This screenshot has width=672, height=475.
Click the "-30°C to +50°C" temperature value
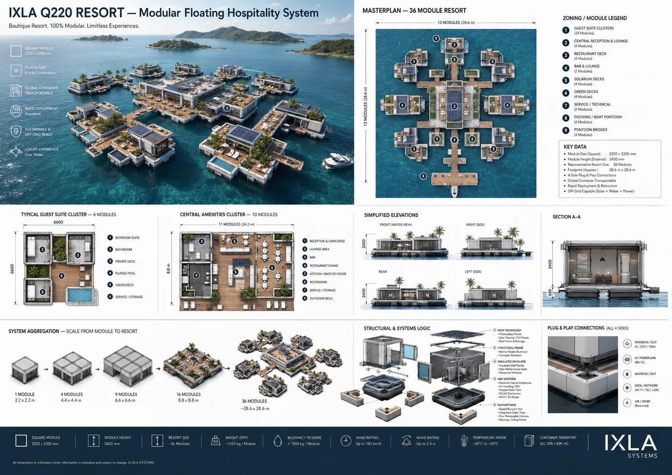tap(485, 444)
